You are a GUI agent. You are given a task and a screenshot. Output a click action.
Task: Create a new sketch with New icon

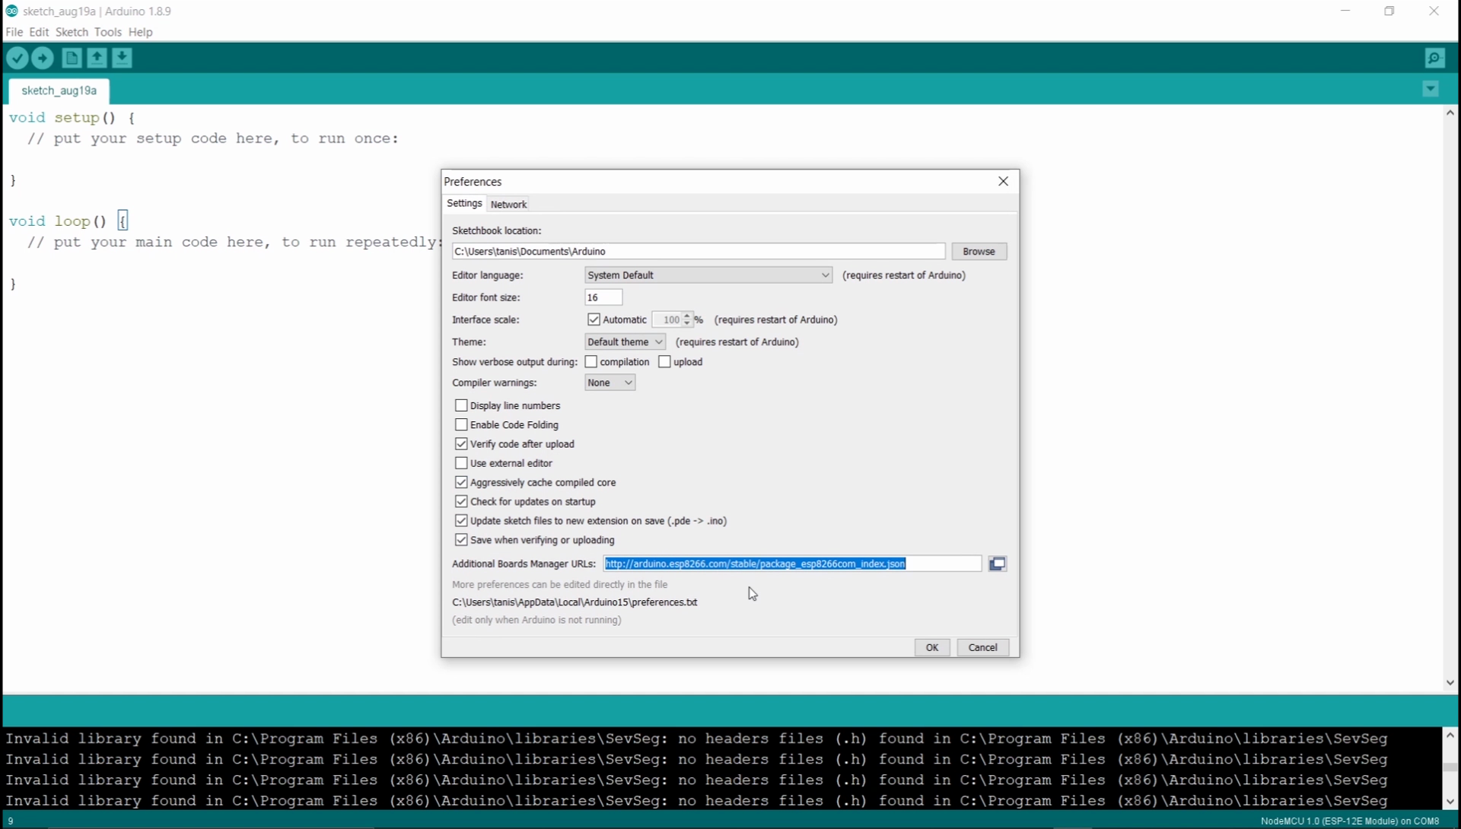(72, 58)
